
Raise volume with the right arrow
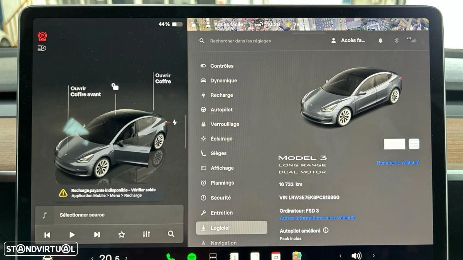coord(373,256)
